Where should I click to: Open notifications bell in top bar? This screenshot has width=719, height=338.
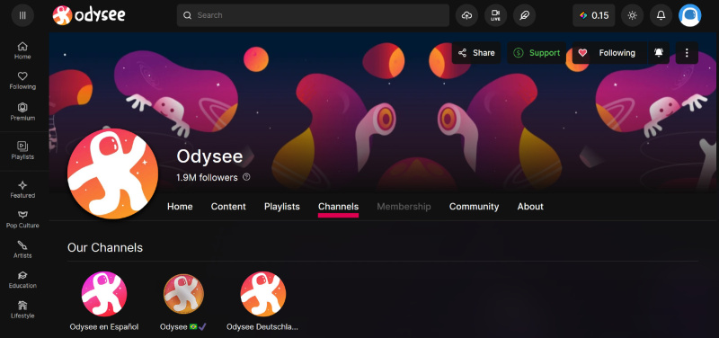(x=661, y=15)
